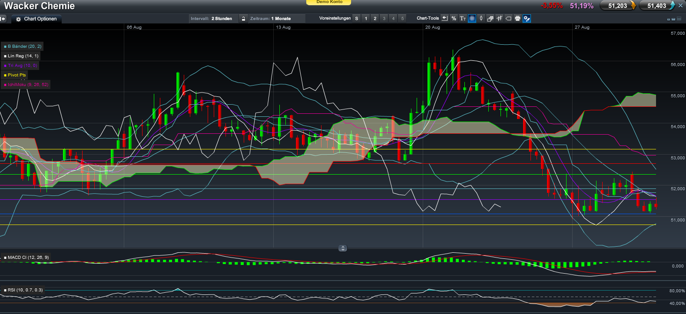
Task: Click the Ichimoku (9, 26, 52) legend label
Action: coord(26,85)
